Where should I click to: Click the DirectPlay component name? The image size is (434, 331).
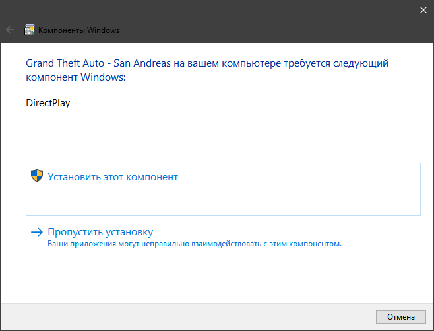click(x=48, y=103)
